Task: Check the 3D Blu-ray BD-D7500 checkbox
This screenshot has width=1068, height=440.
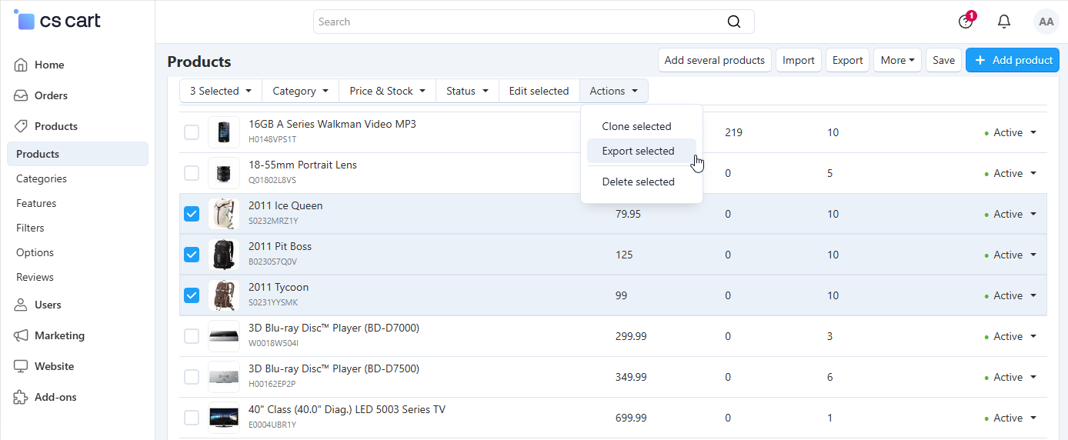Action: (192, 377)
